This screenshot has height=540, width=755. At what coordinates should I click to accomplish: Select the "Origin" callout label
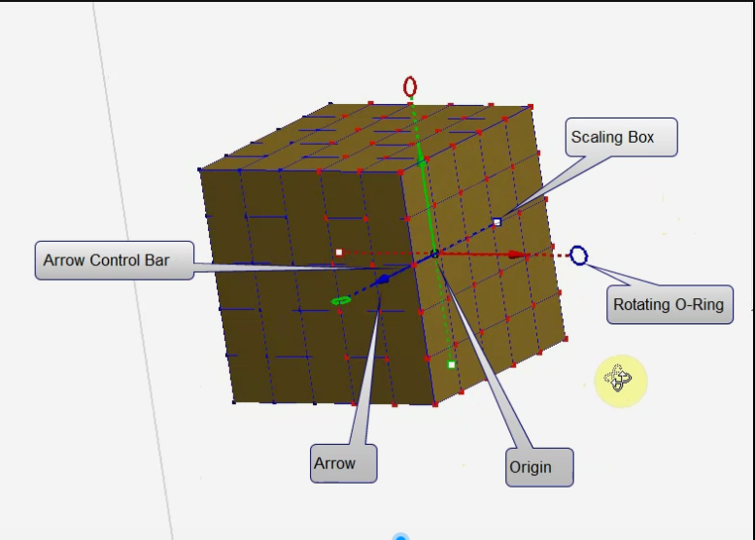coord(531,467)
